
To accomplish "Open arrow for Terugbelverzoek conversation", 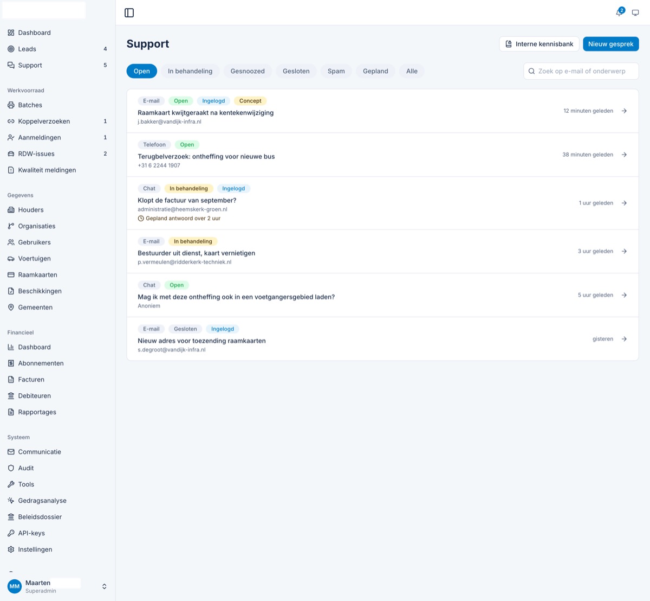I will click(x=624, y=155).
